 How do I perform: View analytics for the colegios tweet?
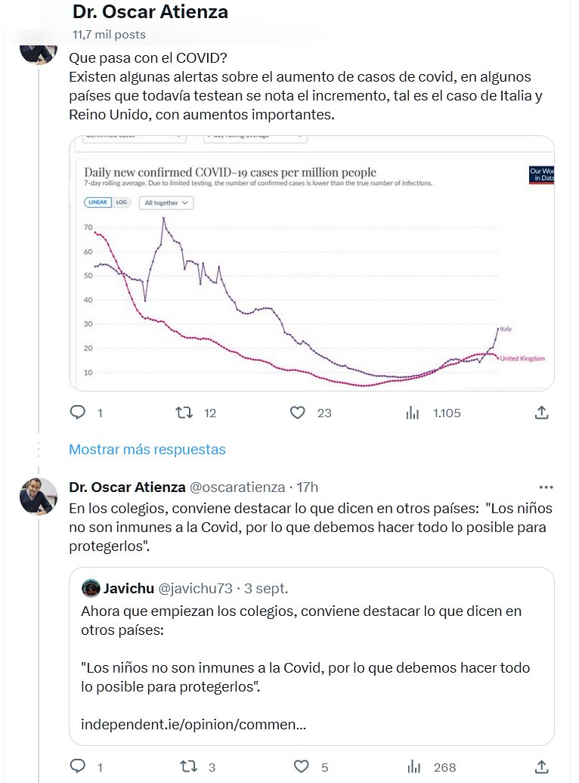[414, 766]
